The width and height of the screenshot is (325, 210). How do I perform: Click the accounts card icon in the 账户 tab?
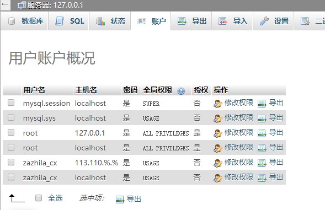[142, 21]
